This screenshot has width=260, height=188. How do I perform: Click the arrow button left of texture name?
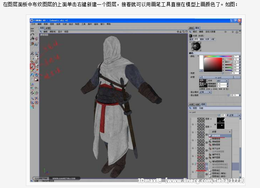coord(201,77)
